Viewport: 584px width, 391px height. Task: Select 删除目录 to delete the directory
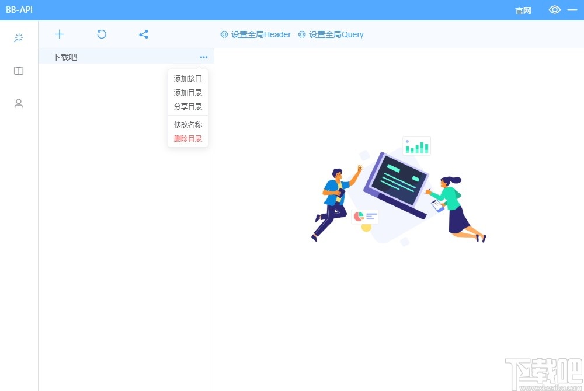[x=187, y=138]
